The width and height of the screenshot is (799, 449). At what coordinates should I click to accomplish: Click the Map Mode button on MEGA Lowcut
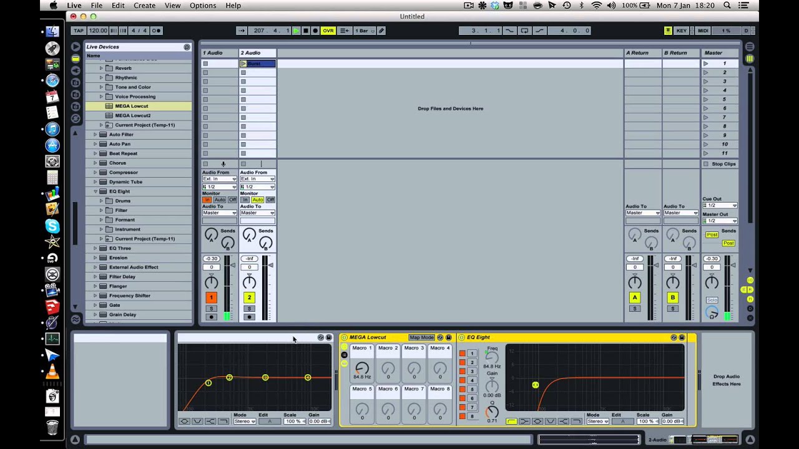(421, 337)
